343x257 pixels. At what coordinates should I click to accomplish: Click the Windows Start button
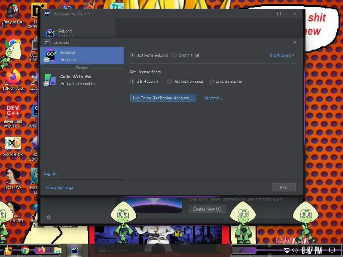pyautogui.click(x=7, y=250)
